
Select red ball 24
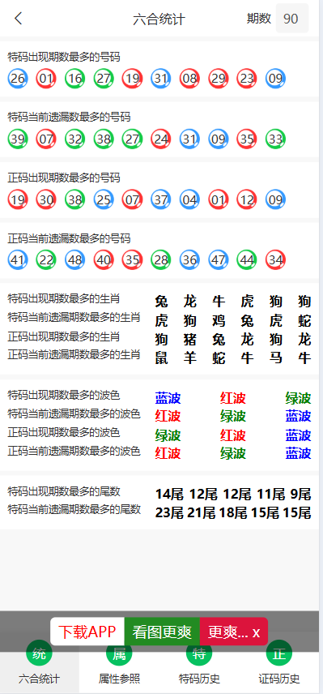point(161,139)
